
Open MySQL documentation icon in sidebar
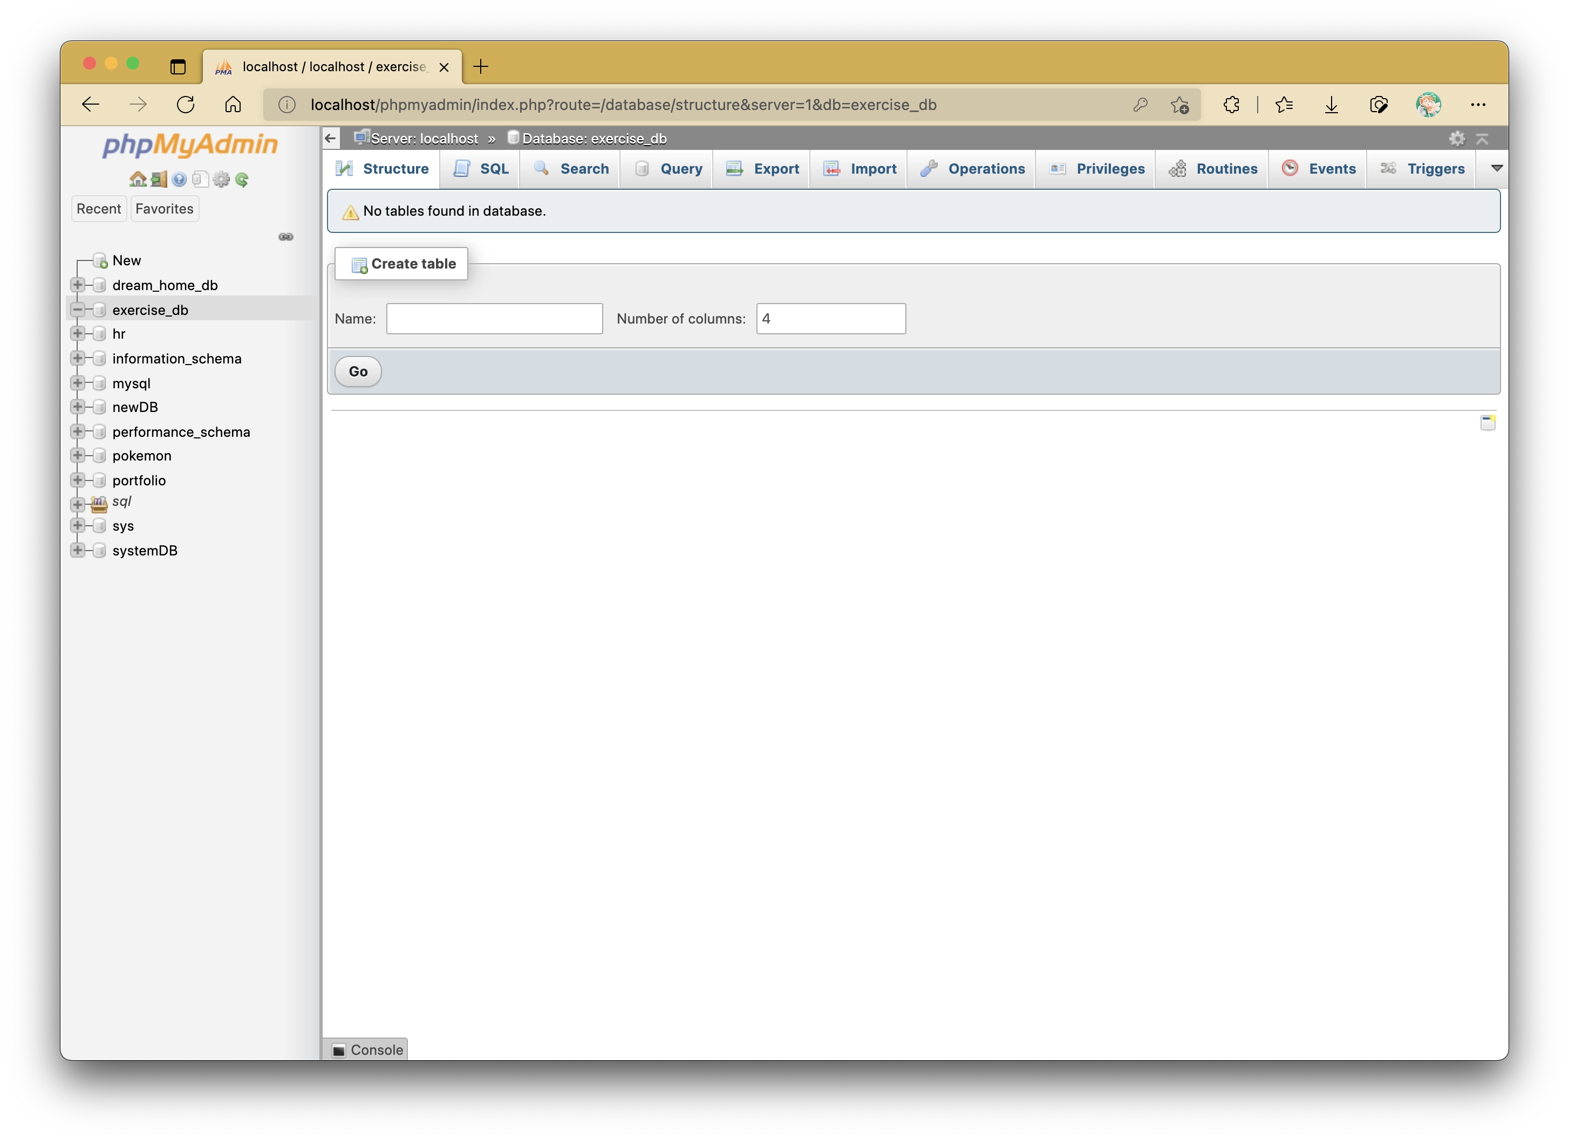[x=200, y=180]
